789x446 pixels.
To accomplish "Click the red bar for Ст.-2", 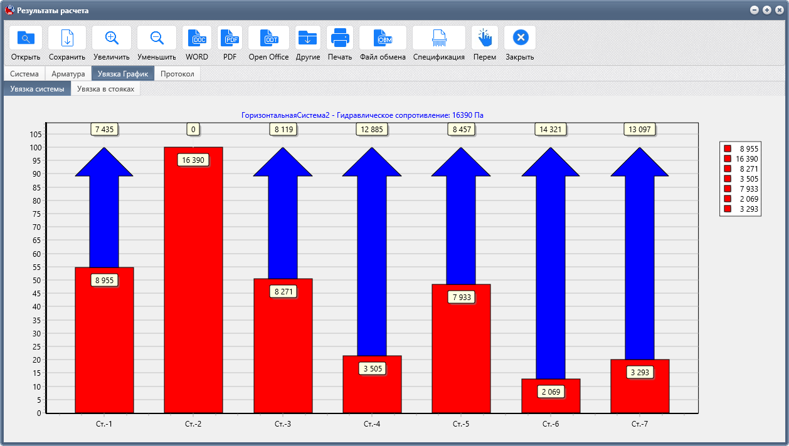I will coord(193,280).
